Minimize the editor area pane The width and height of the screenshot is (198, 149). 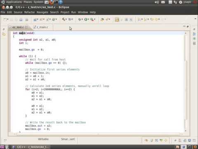tap(184, 26)
